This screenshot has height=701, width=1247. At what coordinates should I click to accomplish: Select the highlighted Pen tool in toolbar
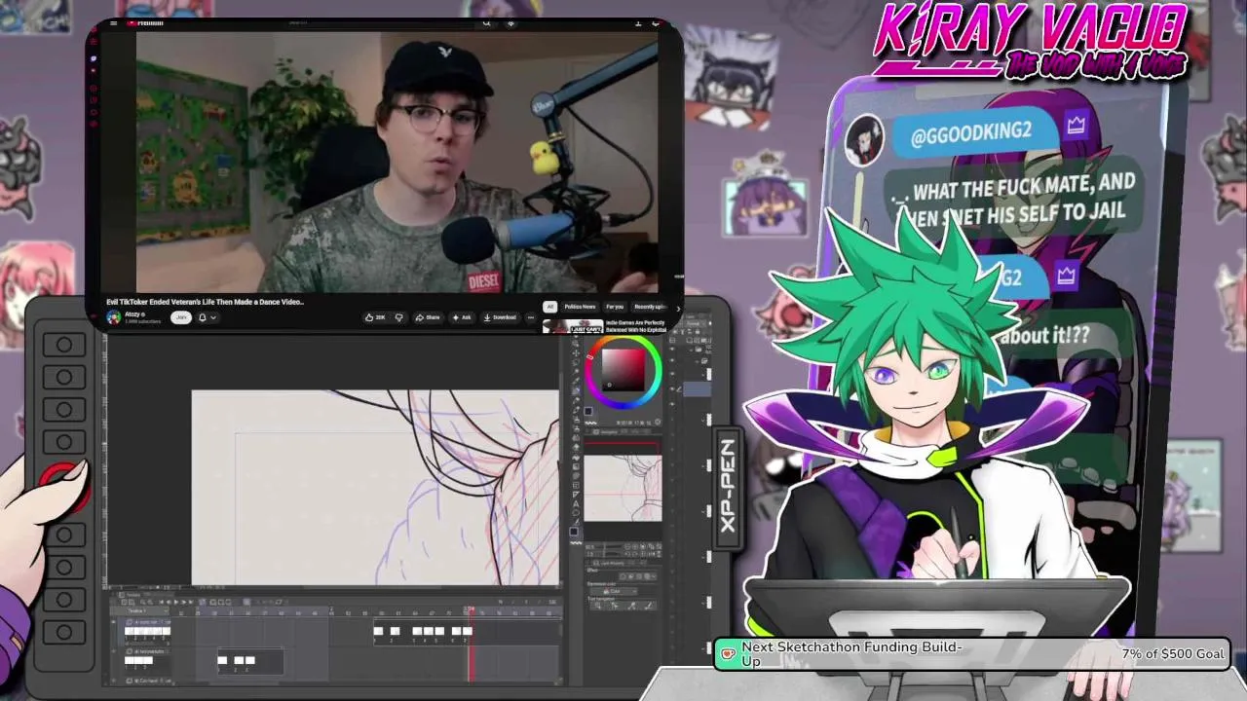click(x=576, y=390)
